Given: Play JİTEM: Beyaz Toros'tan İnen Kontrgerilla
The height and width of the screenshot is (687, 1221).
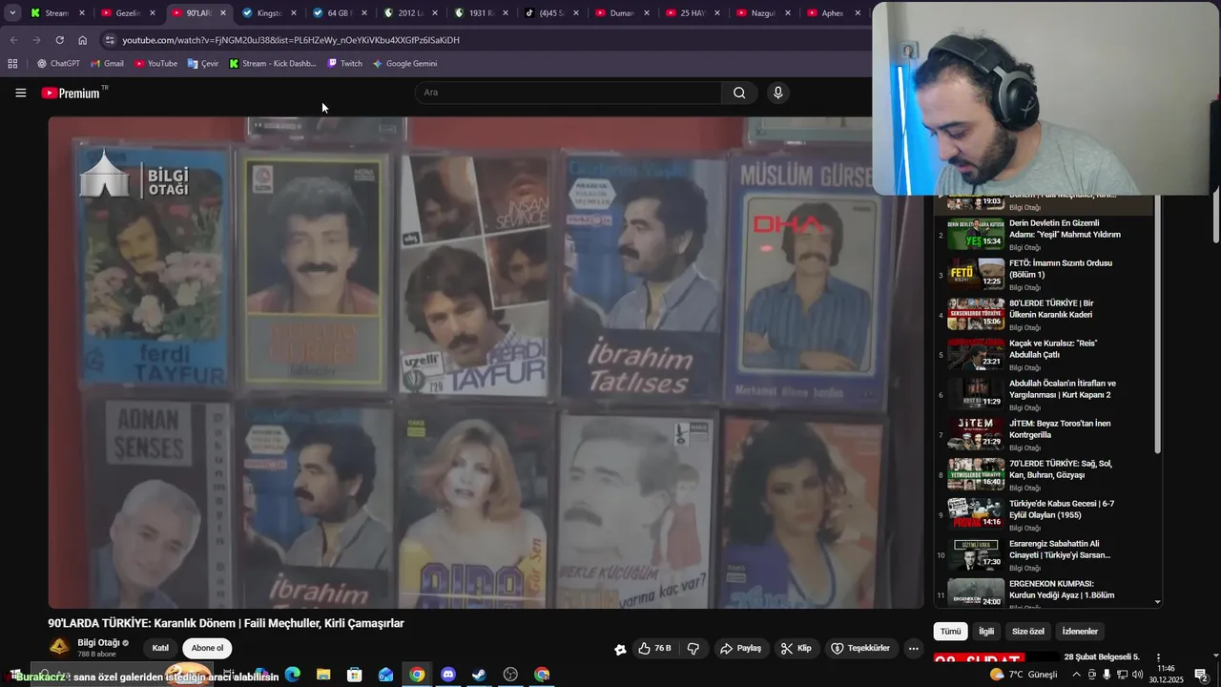Looking at the screenshot, I should 1045,434.
